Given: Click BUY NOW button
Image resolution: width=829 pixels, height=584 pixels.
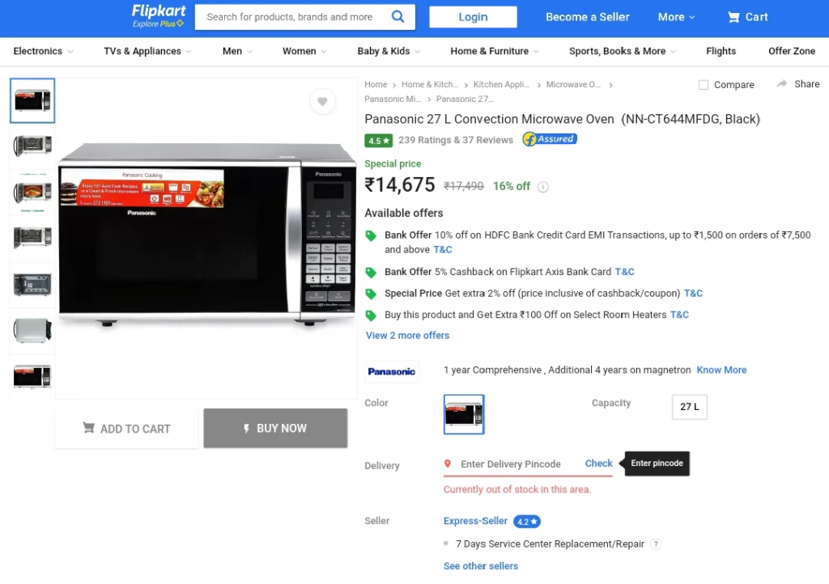Looking at the screenshot, I should point(275,428).
